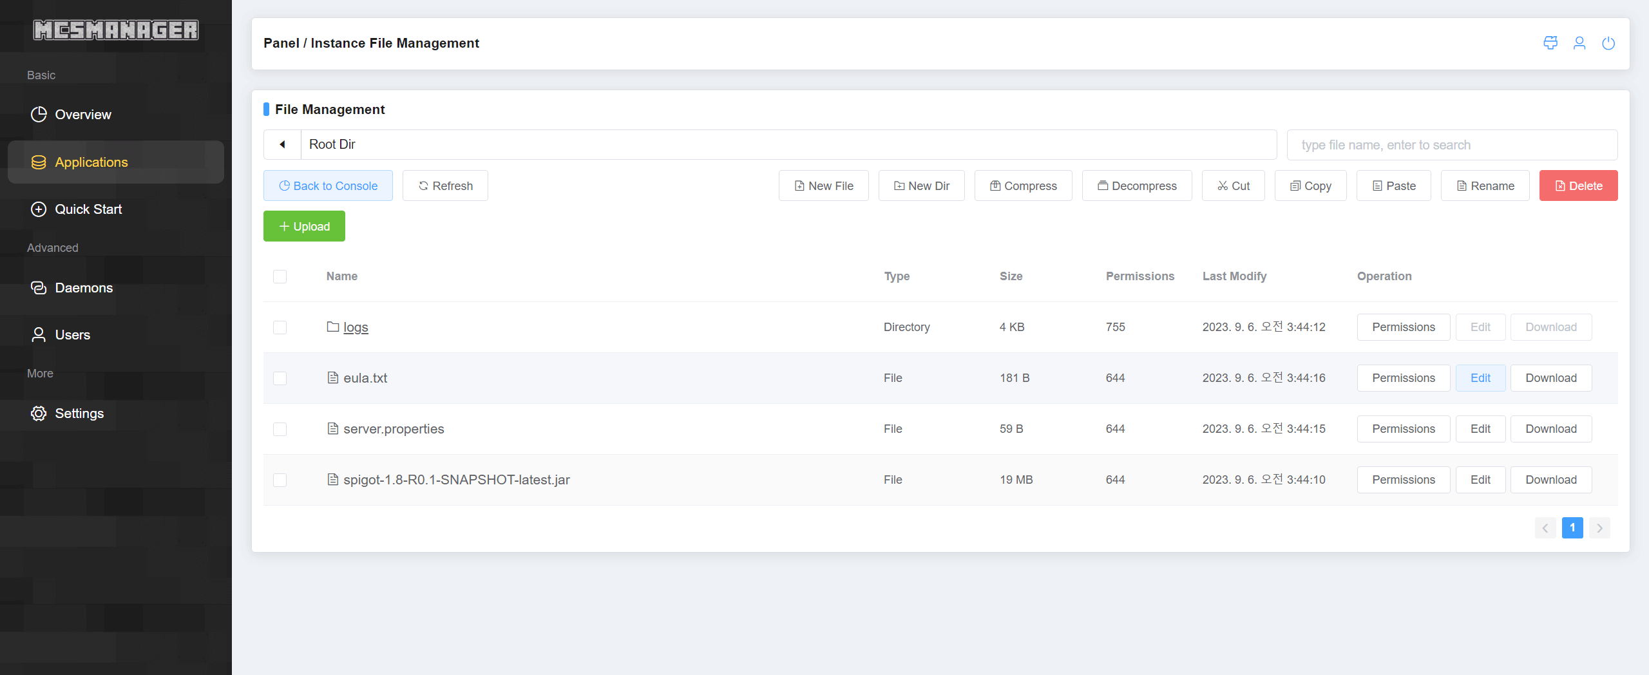Click the Decompress button
Image resolution: width=1649 pixels, height=675 pixels.
click(x=1137, y=185)
